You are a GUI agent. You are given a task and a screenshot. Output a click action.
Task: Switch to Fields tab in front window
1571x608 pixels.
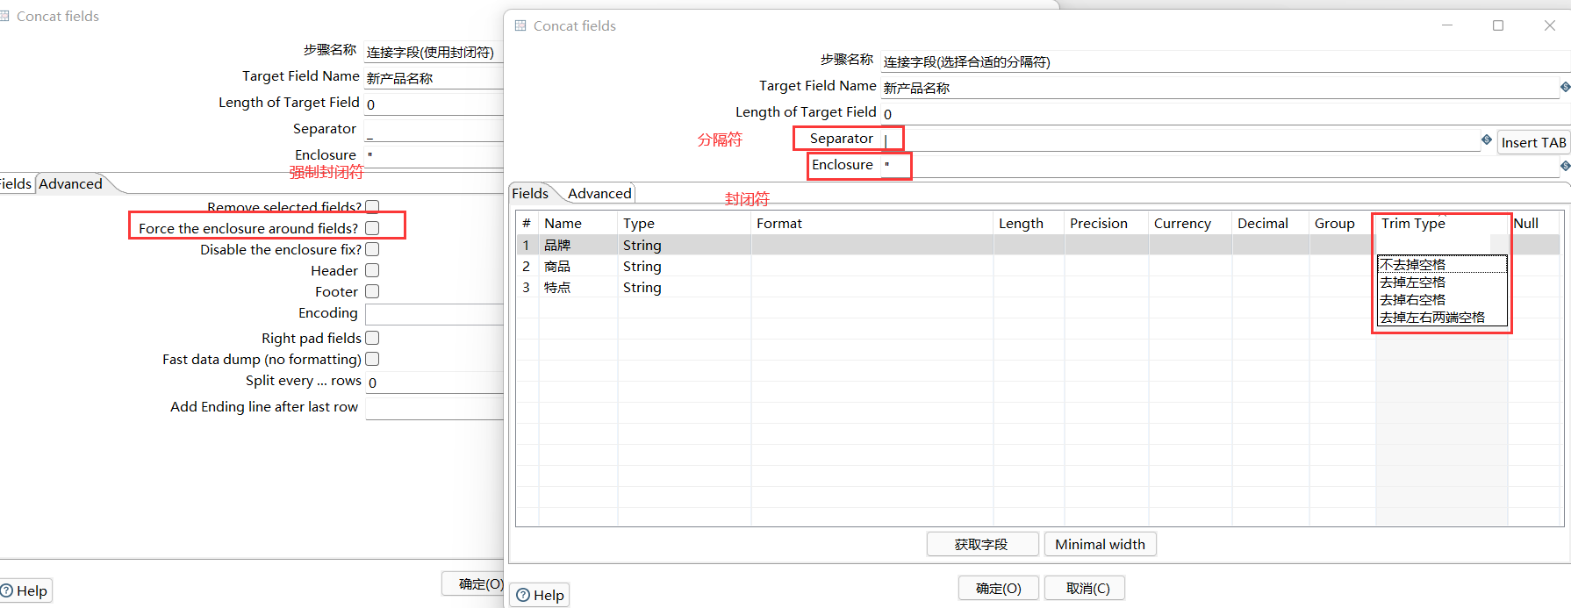tap(530, 193)
